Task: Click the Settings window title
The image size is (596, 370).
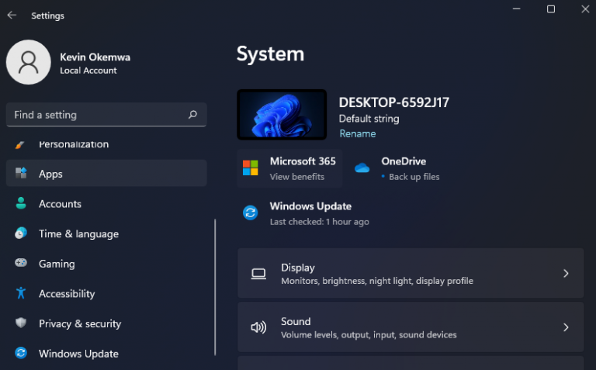Action: 47,16
